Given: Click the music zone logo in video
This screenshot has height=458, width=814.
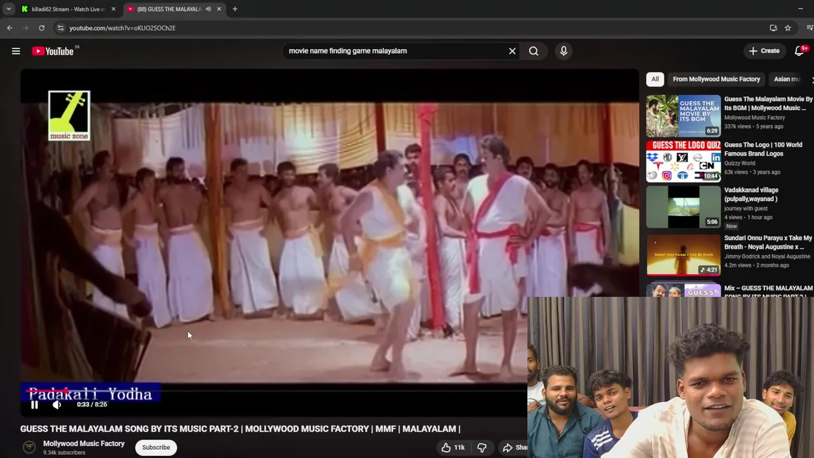Looking at the screenshot, I should (x=69, y=116).
